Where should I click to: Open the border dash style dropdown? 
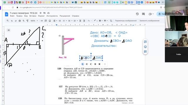point(106,21)
